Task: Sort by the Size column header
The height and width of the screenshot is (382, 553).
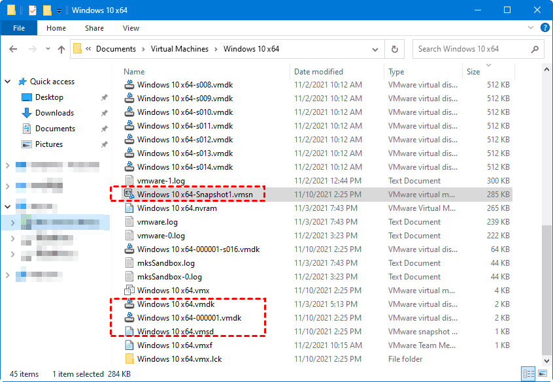Action: [473, 72]
